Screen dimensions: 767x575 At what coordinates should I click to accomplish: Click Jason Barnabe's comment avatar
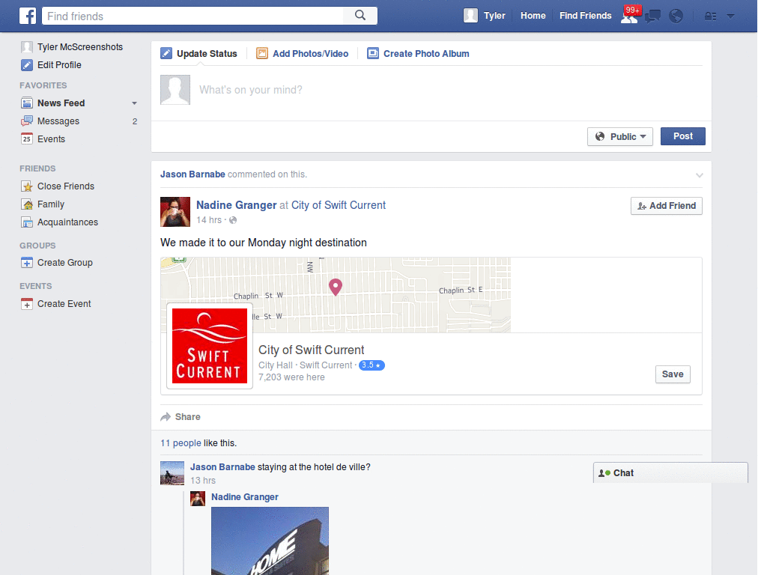172,473
